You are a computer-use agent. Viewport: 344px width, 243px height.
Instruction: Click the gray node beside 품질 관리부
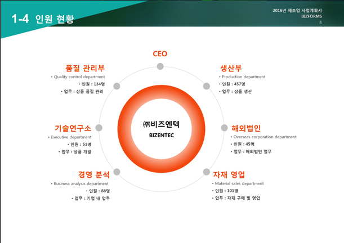tap(117, 86)
